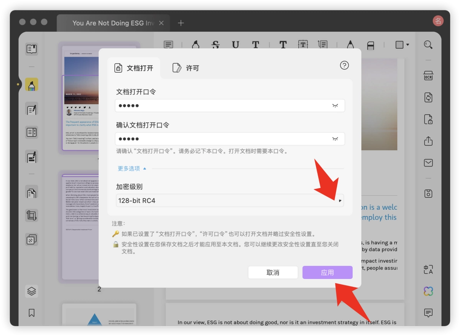Open the Layers panel icon at bottom left

pyautogui.click(x=31, y=291)
